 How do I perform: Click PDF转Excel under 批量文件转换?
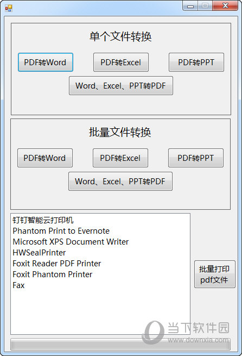pyautogui.click(x=120, y=158)
